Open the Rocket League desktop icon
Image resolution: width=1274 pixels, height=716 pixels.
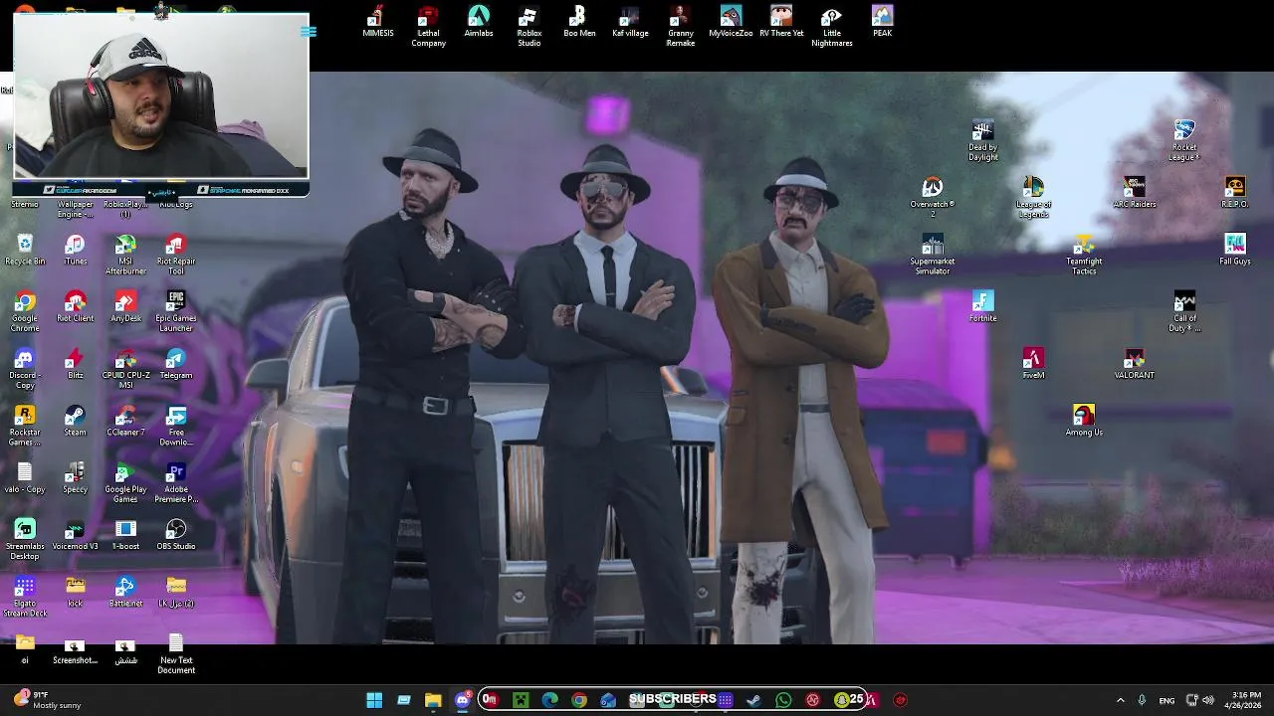(x=1184, y=141)
